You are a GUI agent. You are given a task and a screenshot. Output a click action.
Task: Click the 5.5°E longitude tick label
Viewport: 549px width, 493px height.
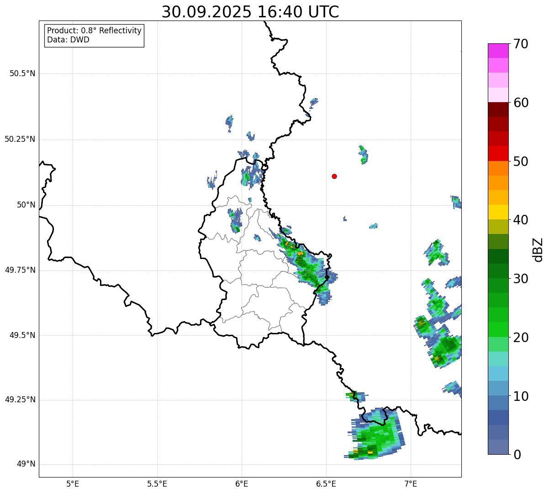coord(157,483)
